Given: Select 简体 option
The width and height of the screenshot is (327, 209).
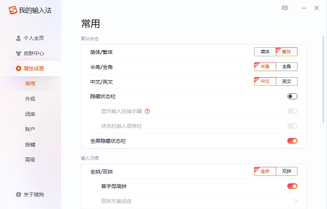Looking at the screenshot, I should click(x=265, y=52).
